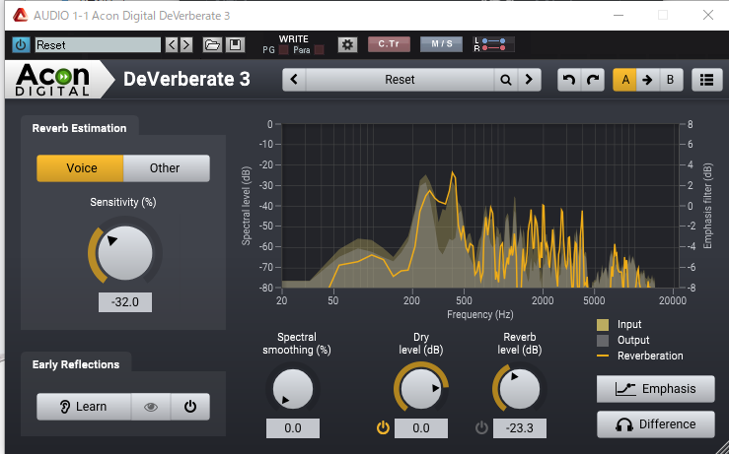Toggle Dry level power icon
The height and width of the screenshot is (454, 729).
pyautogui.click(x=383, y=427)
